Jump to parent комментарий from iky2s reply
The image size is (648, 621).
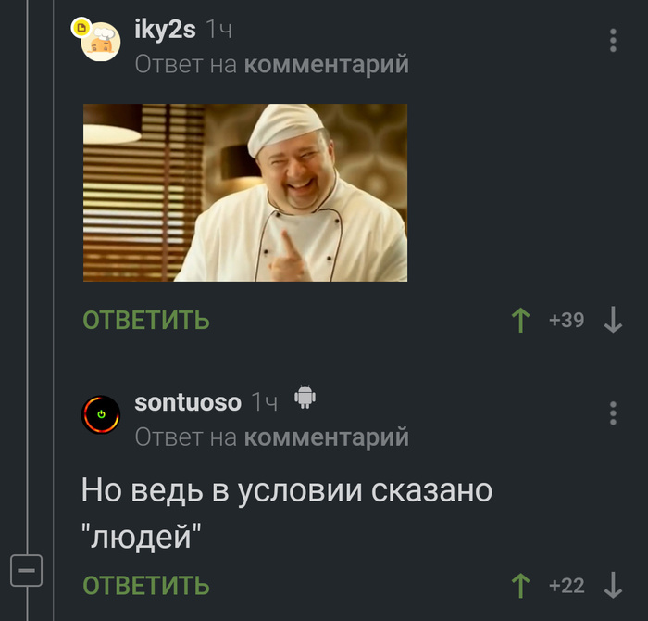[x=326, y=65]
